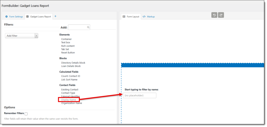Image resolution: width=267 pixels, height=127 pixels.
Task: Add the Reset Button element
Action: pyautogui.click(x=68, y=53)
